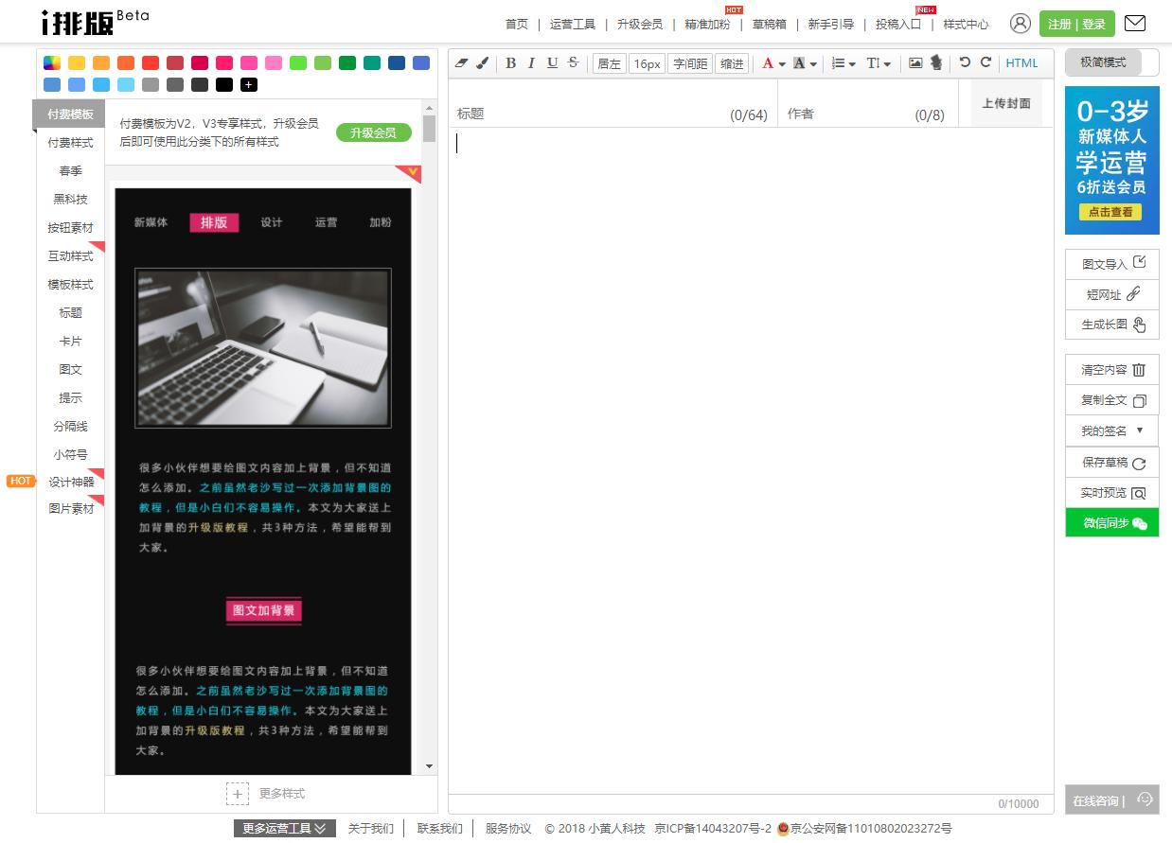
Task: Click the 微信同步 button
Action: pos(1112,523)
